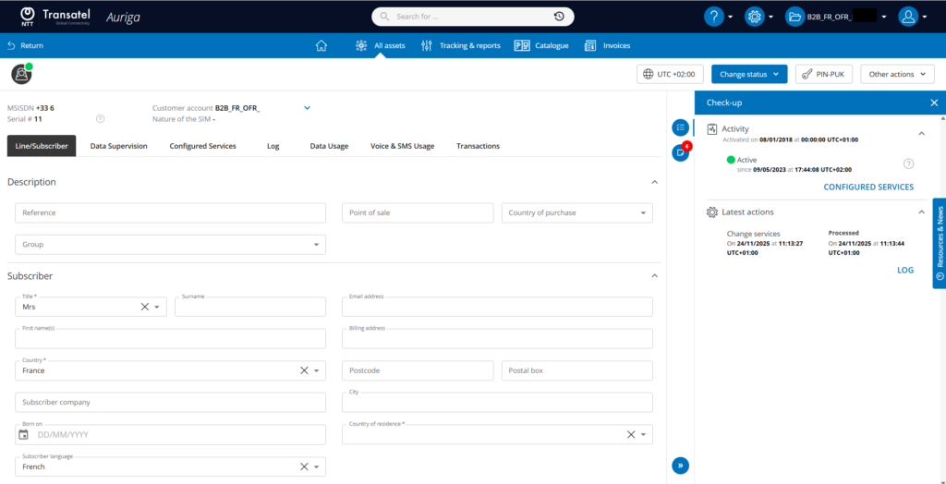Open the Change status dropdown button
Viewport: 946px width, 484px height.
[x=749, y=74]
